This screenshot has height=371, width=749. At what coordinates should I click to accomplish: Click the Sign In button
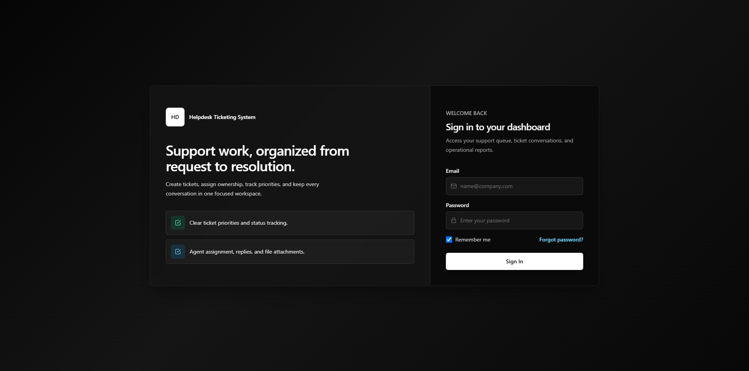(515, 261)
